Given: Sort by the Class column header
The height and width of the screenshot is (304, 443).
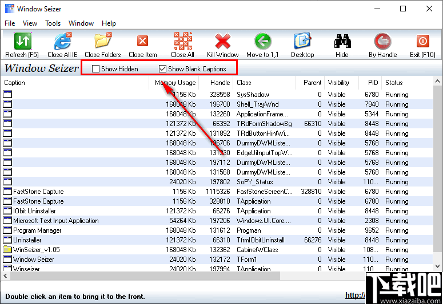Looking at the screenshot, I should pos(265,83).
